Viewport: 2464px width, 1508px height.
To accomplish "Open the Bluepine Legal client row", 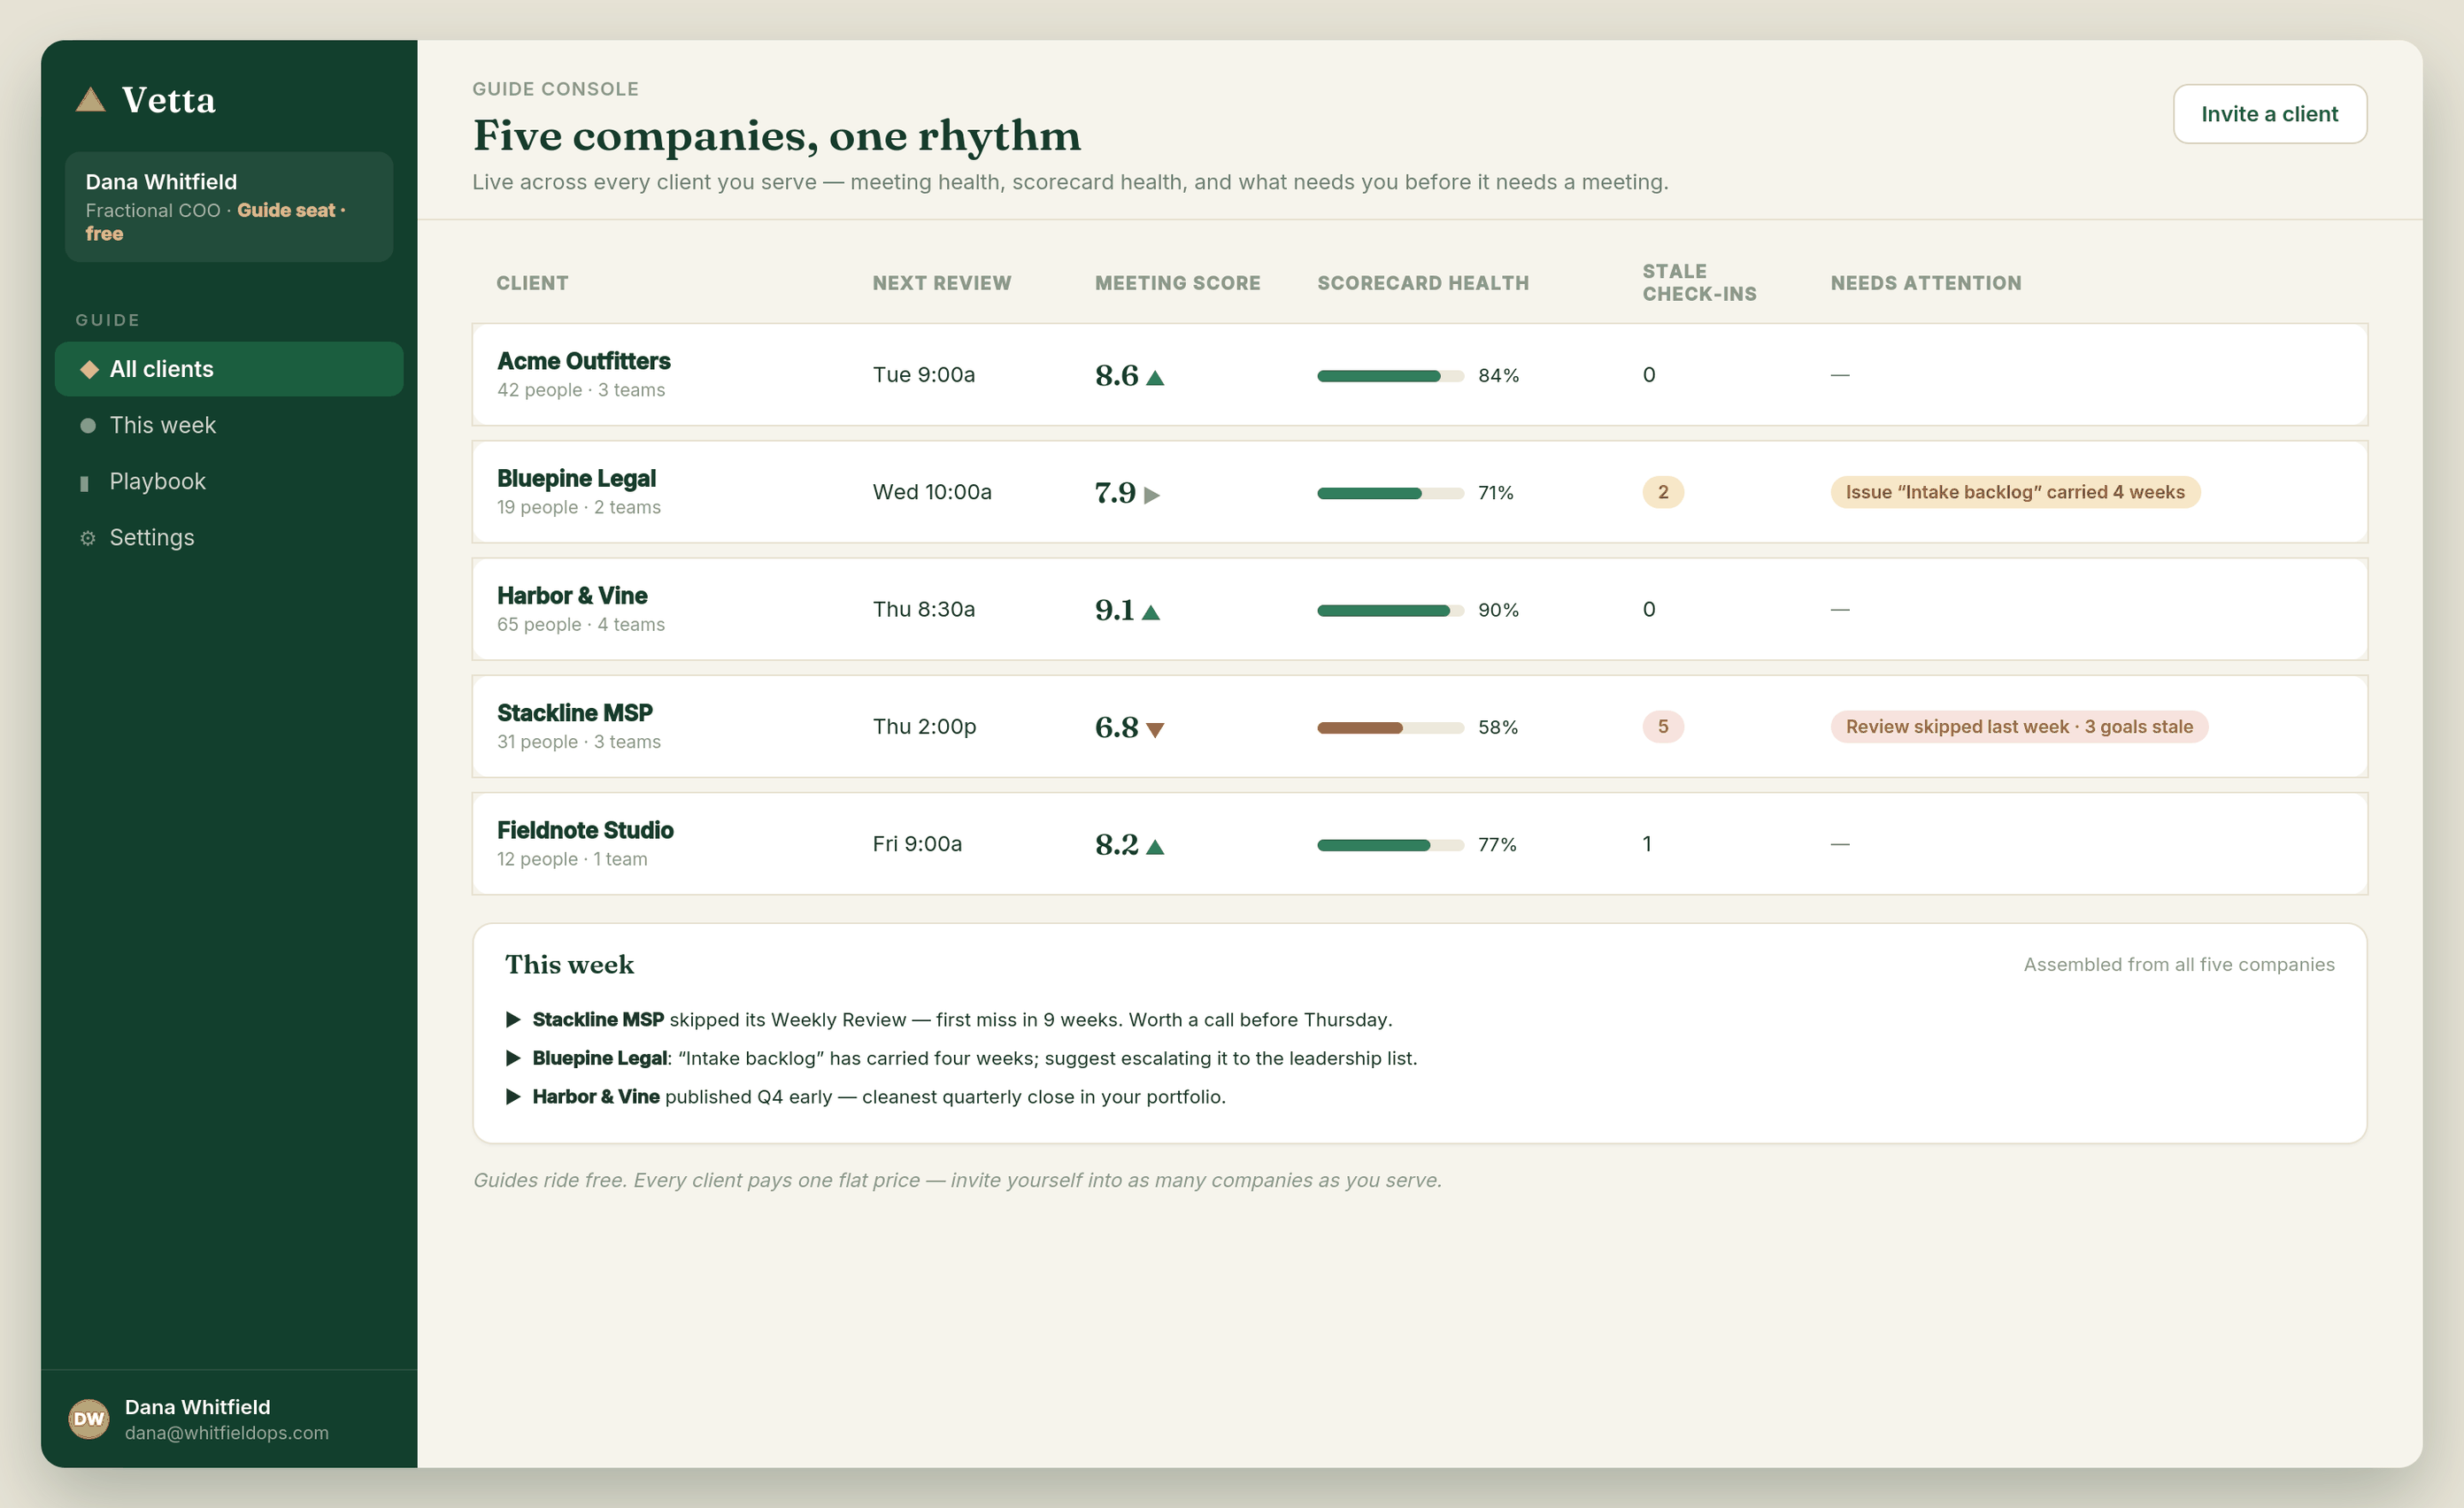I will [1419, 491].
